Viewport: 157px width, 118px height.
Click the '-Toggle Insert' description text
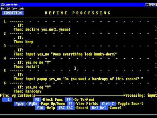130,104
